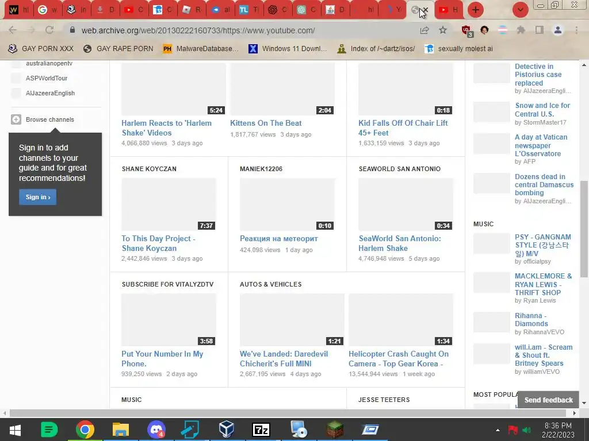Open a new tab with the plus button
This screenshot has height=441, width=589.
[476, 10]
